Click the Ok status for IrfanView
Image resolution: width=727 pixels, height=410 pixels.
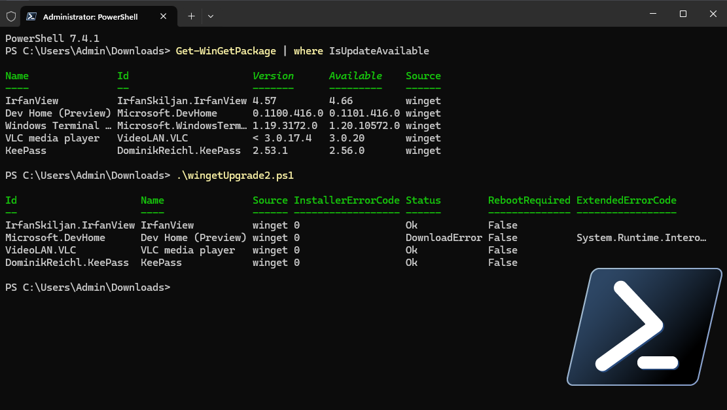click(x=412, y=225)
